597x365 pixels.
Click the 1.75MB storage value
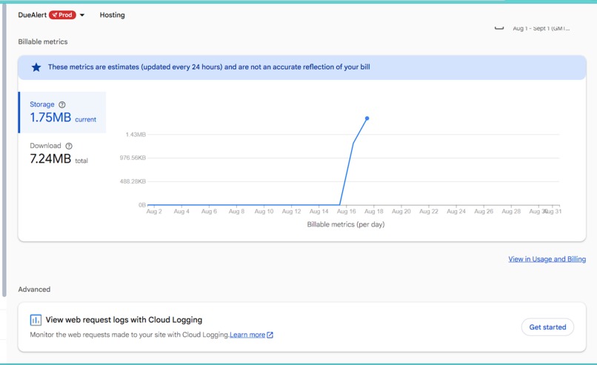point(50,118)
